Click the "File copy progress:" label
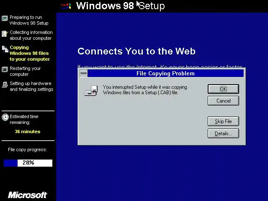This screenshot has height=201, width=268. 27,149
